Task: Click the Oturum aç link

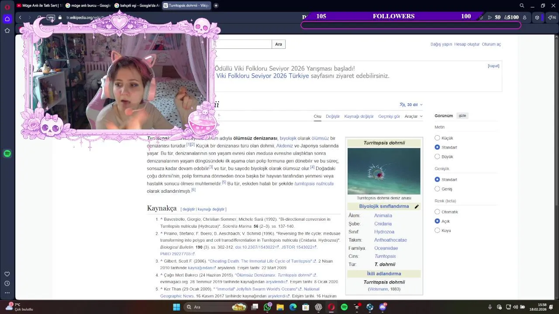Action: pos(491,44)
